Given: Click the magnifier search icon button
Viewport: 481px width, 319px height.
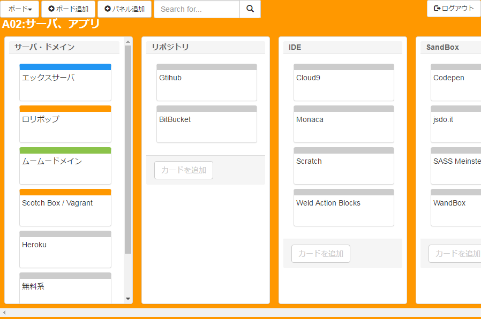Looking at the screenshot, I should 250,9.
